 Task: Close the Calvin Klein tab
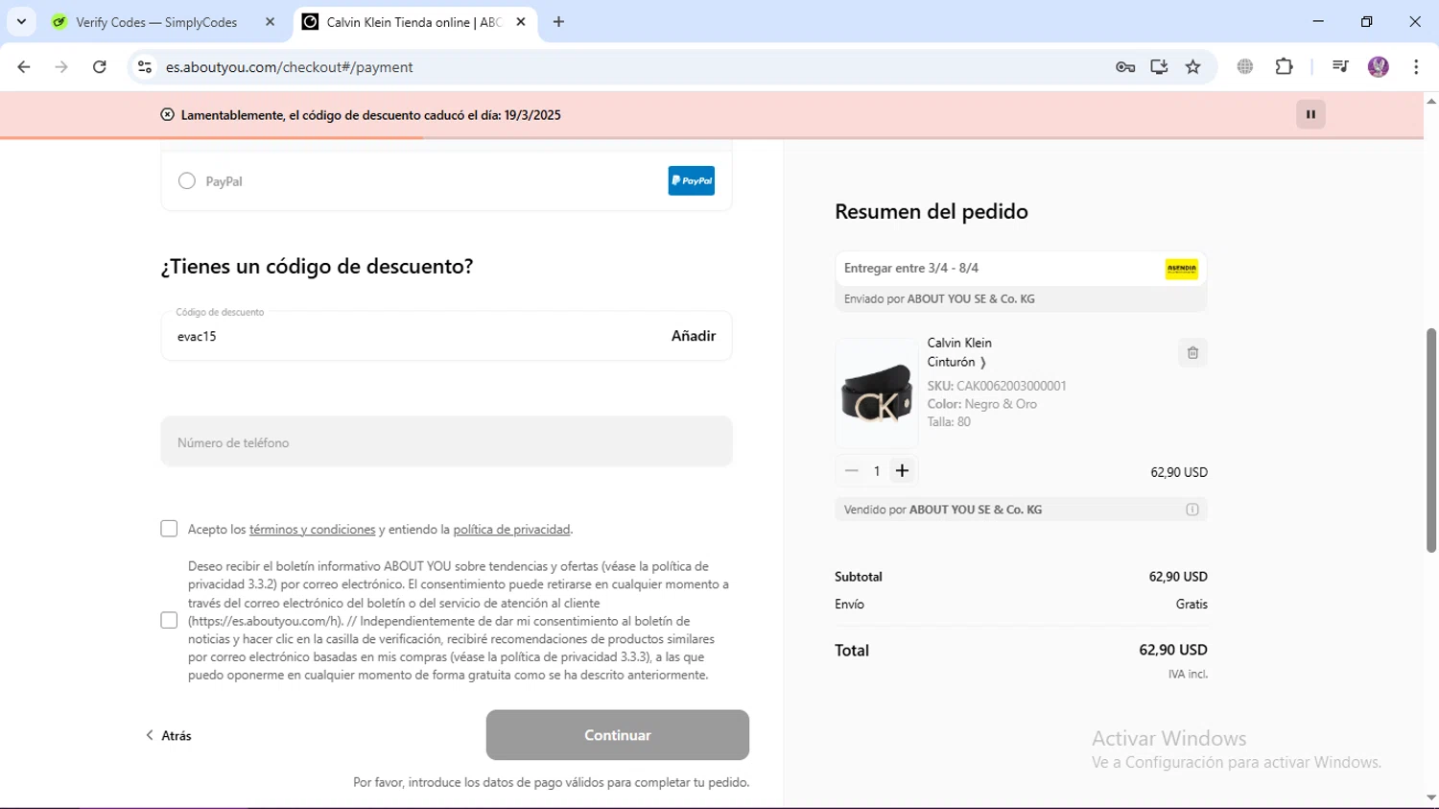pyautogui.click(x=521, y=22)
